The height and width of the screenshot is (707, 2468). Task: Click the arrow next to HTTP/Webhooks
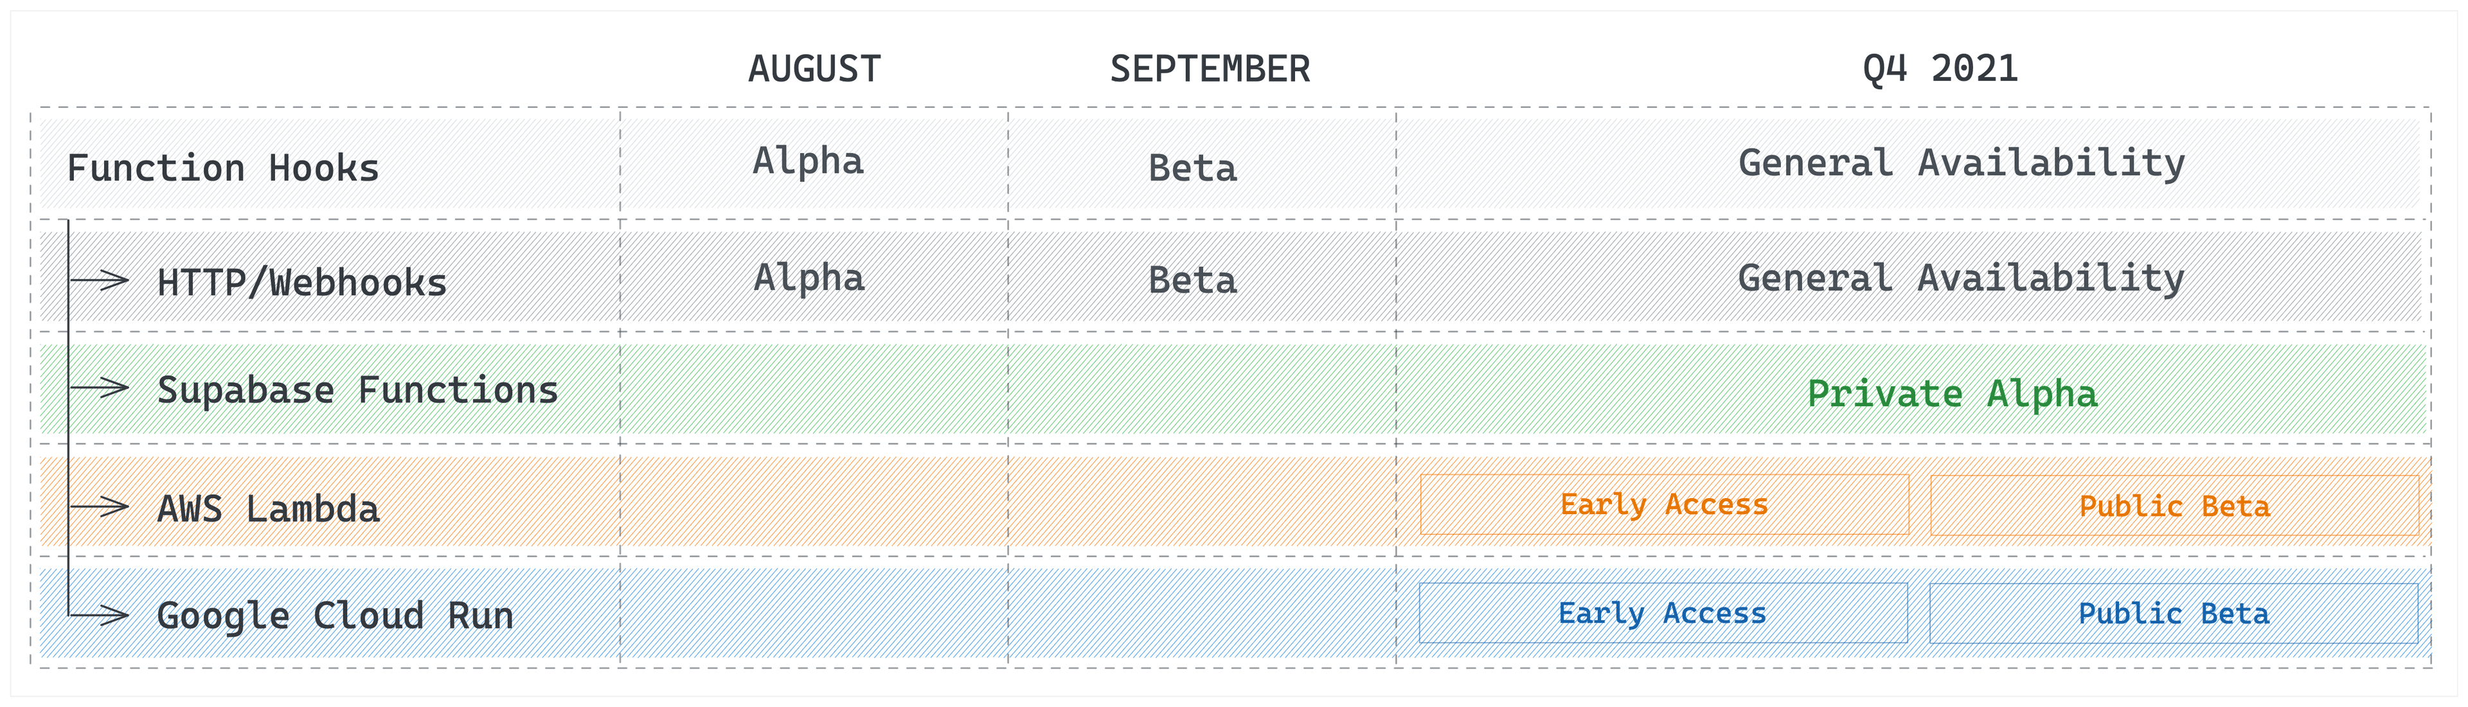point(102,281)
